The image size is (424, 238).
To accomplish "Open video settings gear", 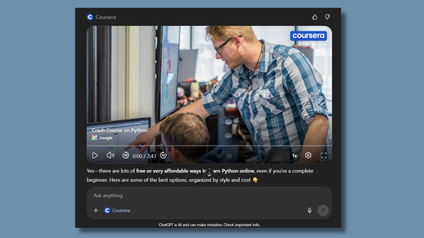I will 308,155.
